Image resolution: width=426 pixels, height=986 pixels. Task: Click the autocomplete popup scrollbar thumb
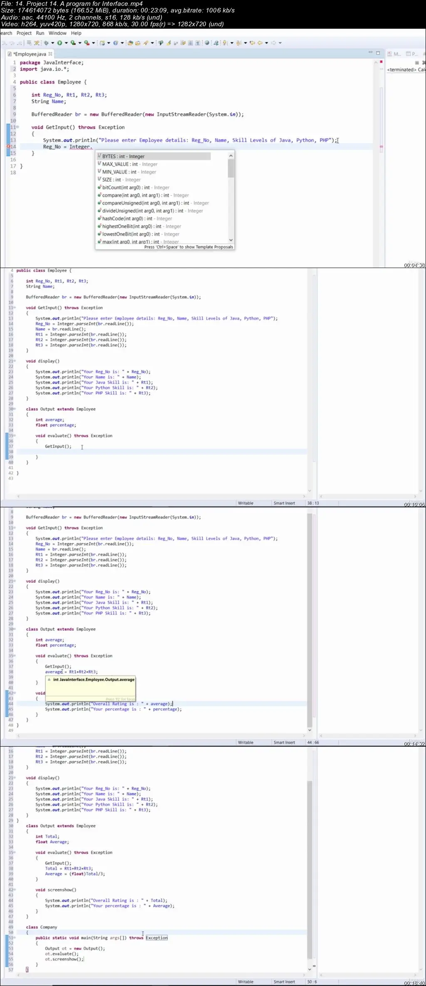tap(231, 168)
